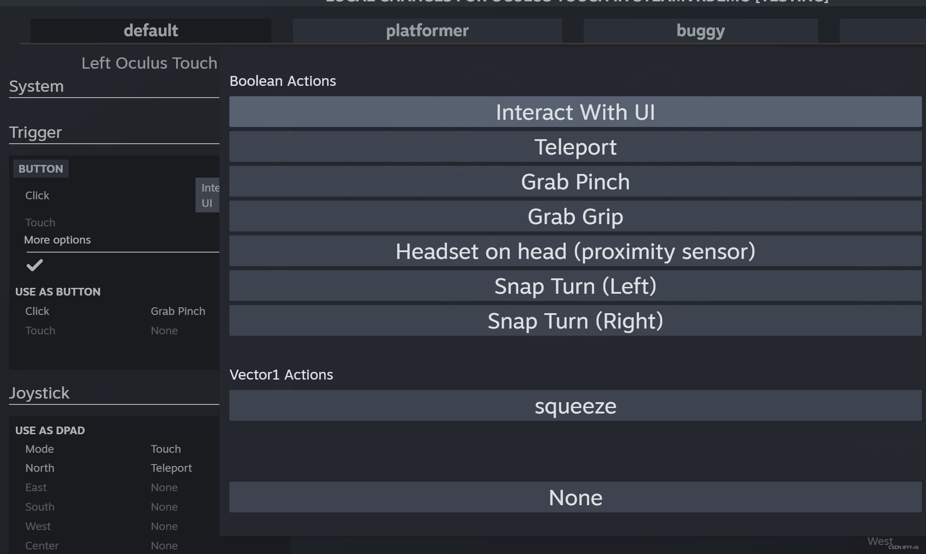Select the default action set tab

coord(151,31)
